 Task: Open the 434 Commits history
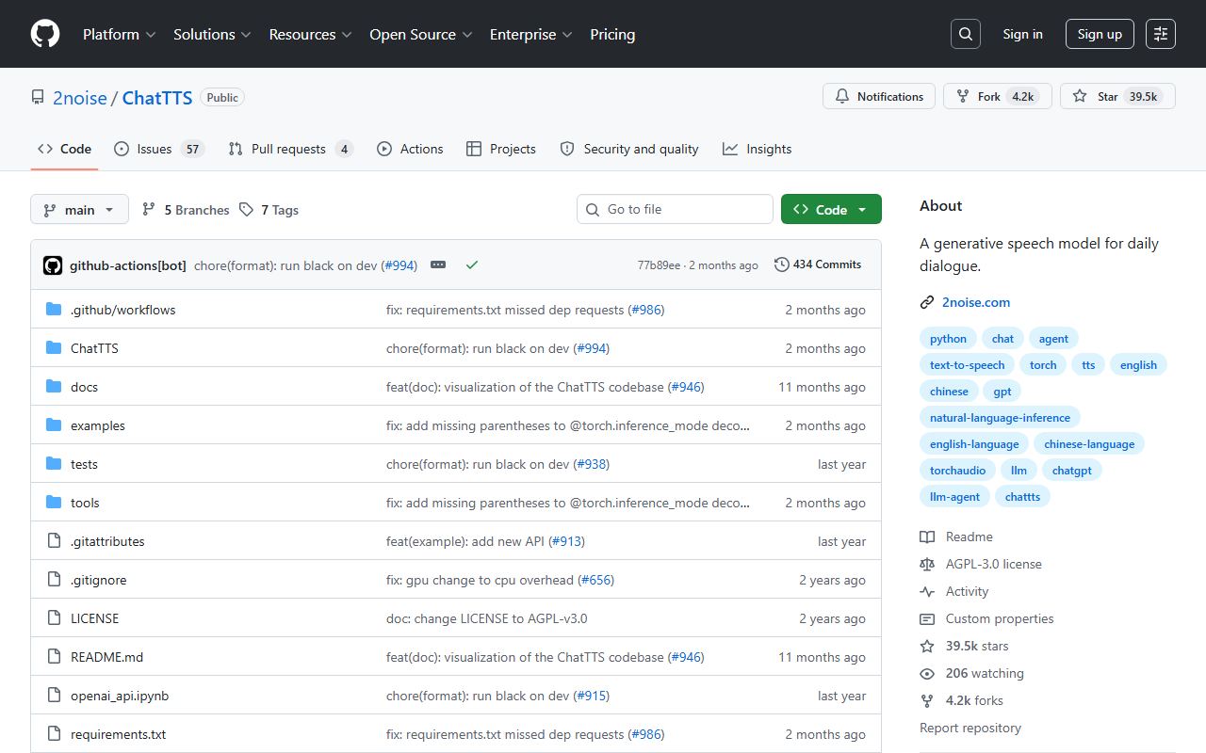(x=818, y=264)
